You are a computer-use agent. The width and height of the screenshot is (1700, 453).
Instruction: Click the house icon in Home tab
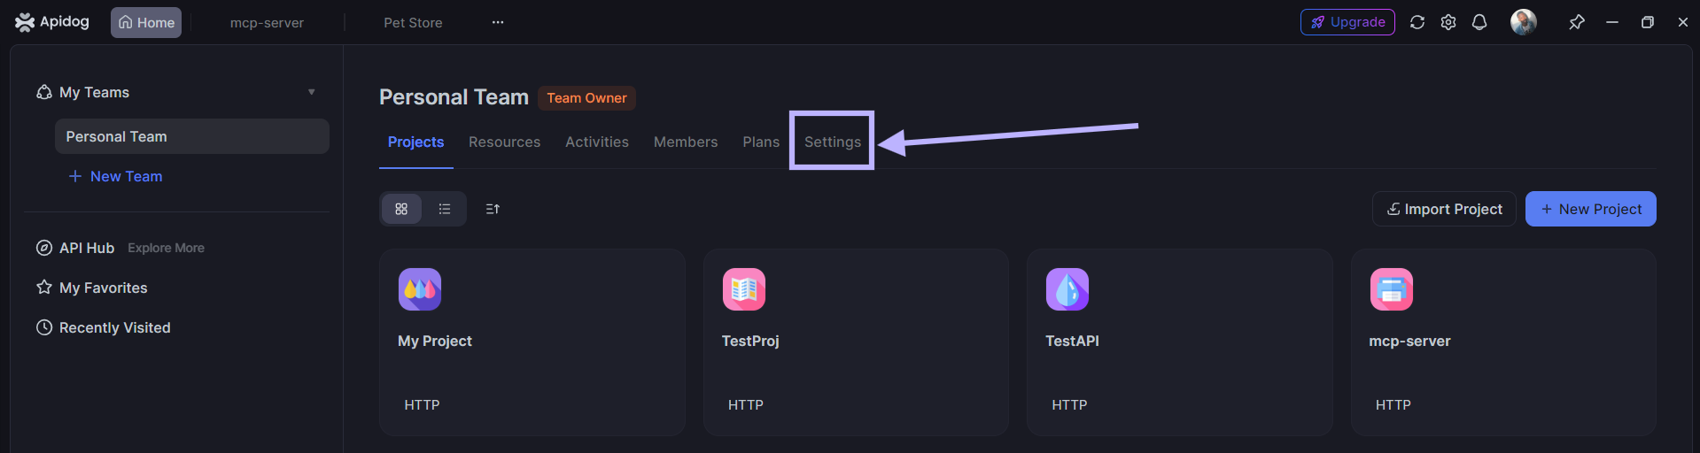point(126,22)
